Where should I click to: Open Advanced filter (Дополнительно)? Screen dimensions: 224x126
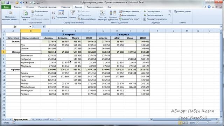86,19
